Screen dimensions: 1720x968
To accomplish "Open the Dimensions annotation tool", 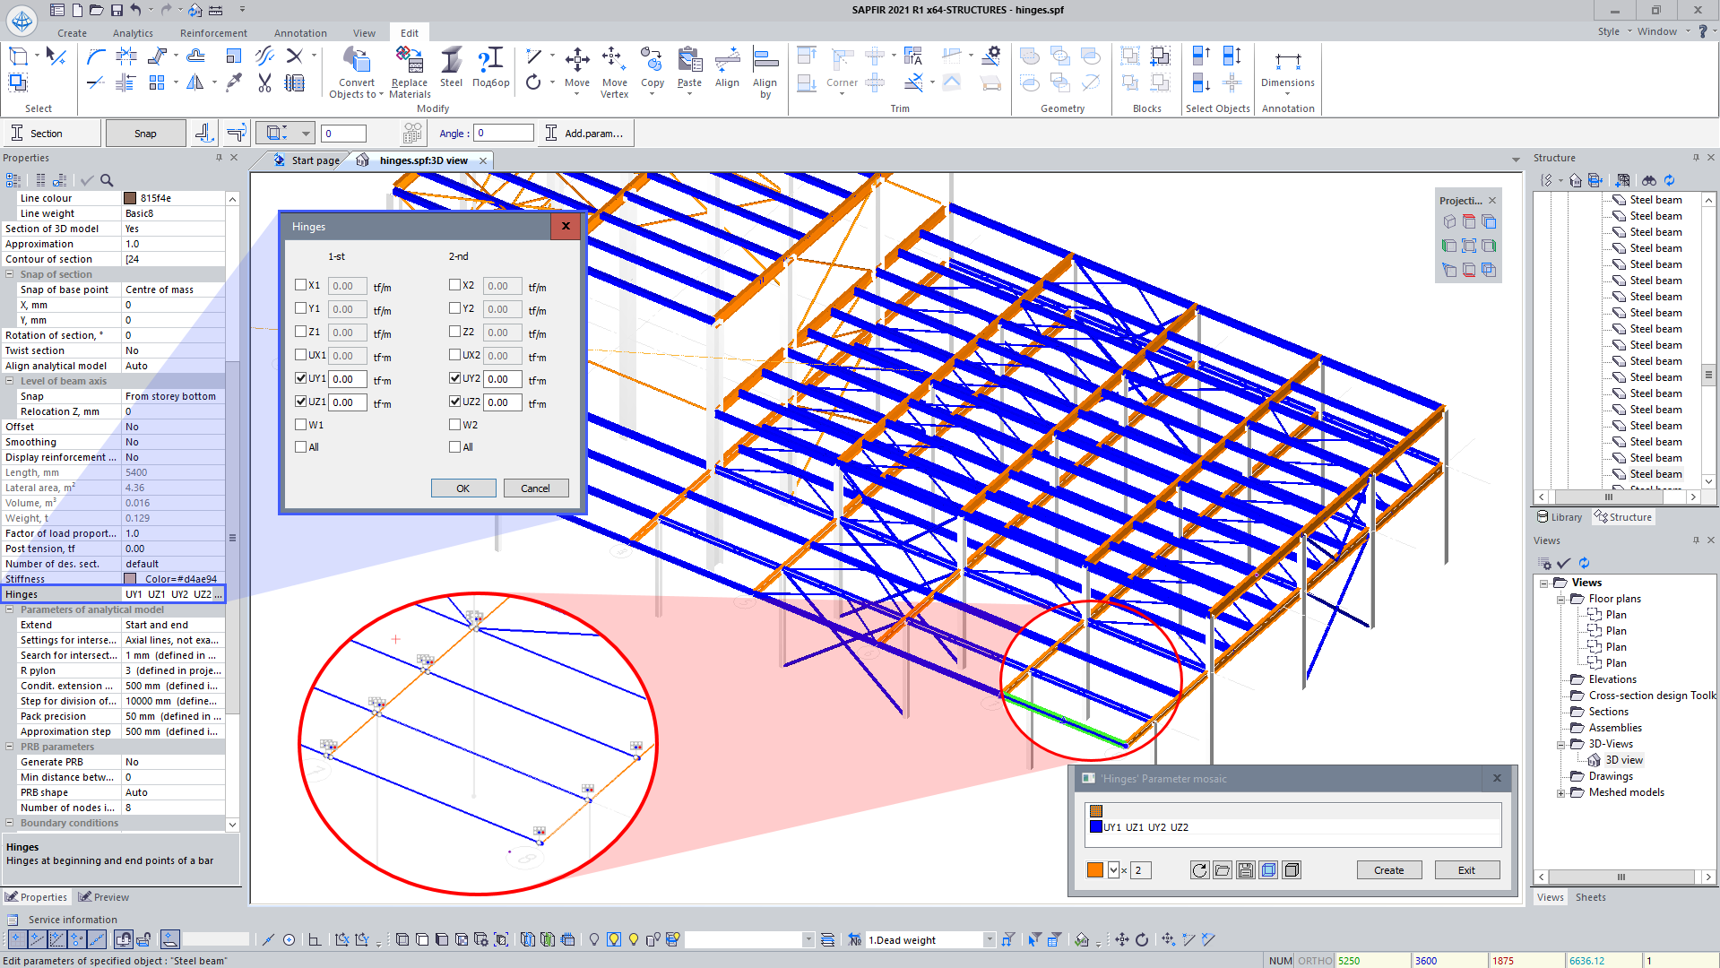I will coord(1287,63).
